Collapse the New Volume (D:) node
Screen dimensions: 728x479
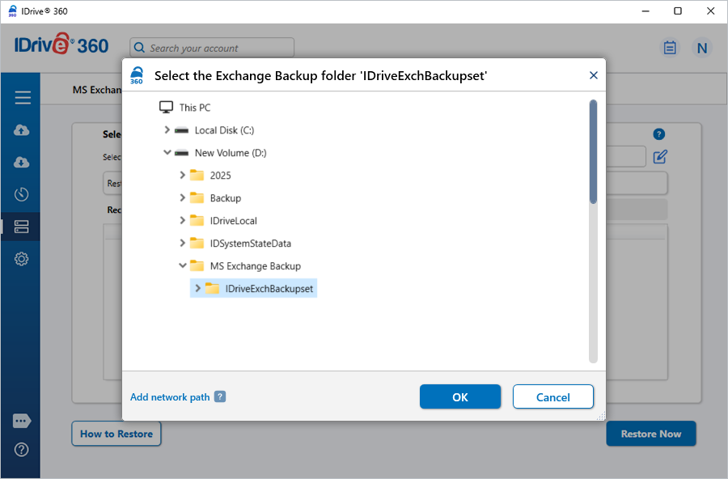pos(167,153)
